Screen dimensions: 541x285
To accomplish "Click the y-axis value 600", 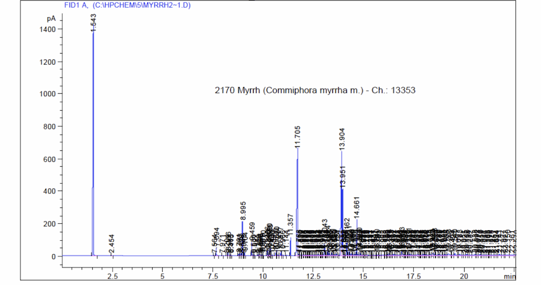I will click(50, 160).
